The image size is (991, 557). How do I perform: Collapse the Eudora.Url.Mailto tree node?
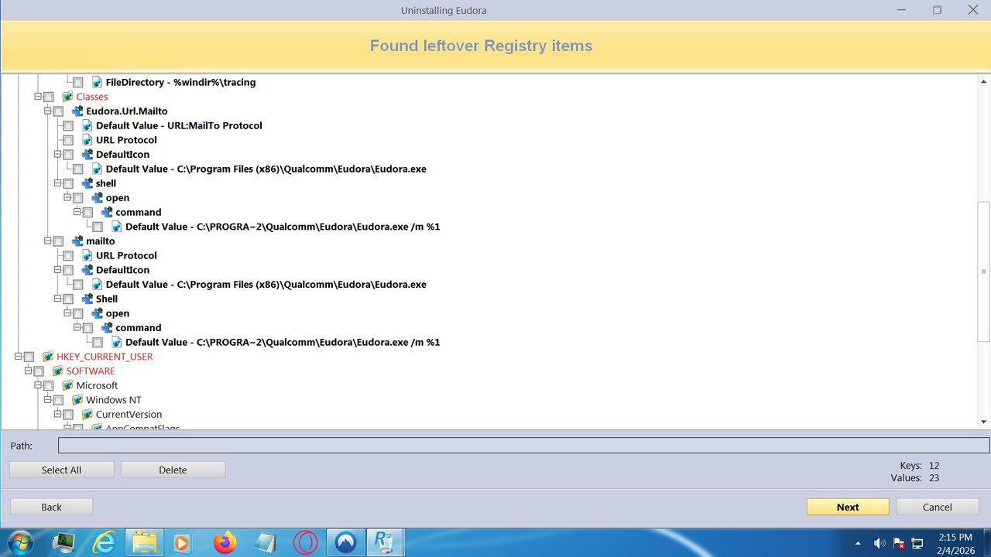tap(48, 111)
